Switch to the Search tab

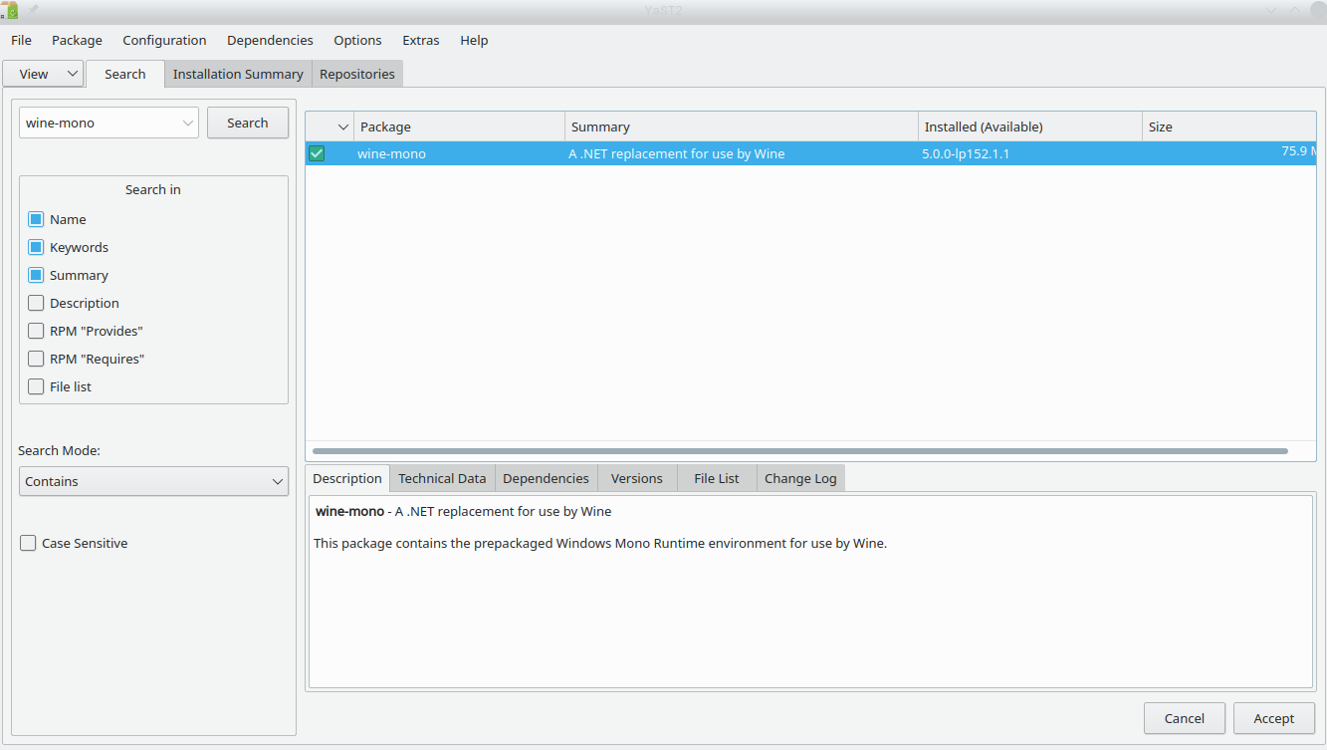[x=125, y=74]
